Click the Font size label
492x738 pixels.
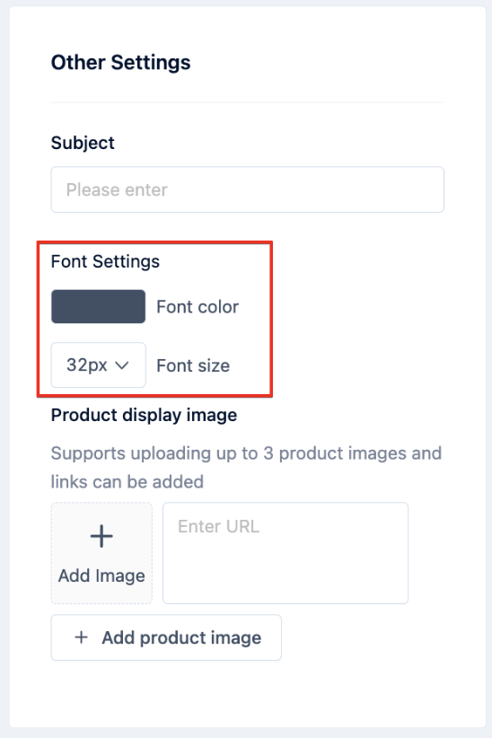point(193,365)
